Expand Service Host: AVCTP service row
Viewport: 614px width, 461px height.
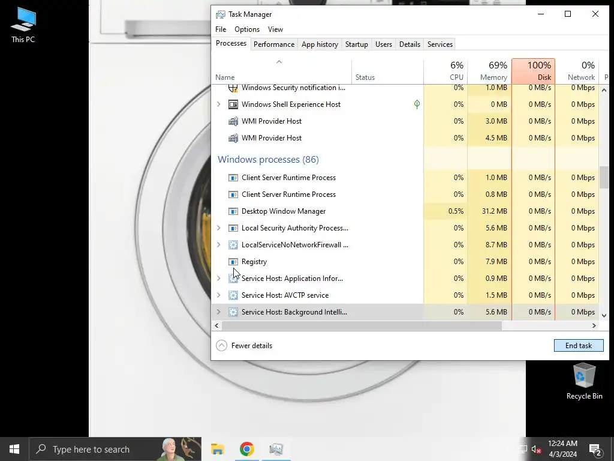[219, 295]
